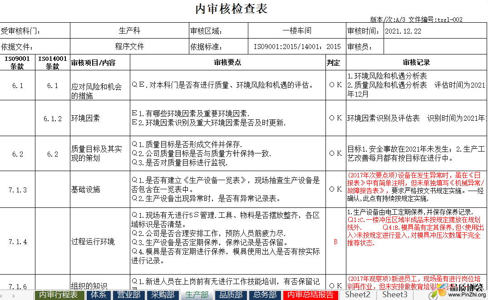Click the 审核要点 column header

pos(228,62)
